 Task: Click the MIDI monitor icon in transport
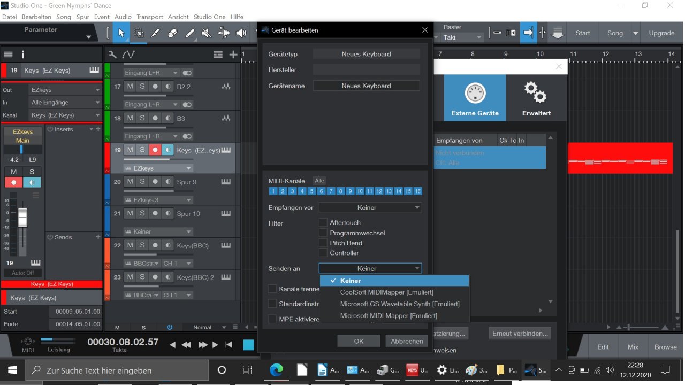click(x=28, y=342)
